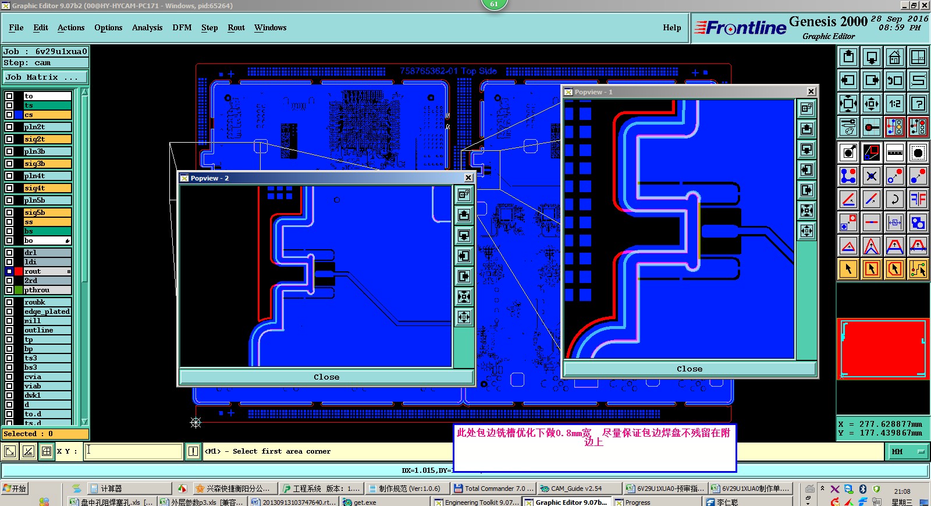This screenshot has height=506, width=931.
Task: Open the File menu
Action: 16,27
